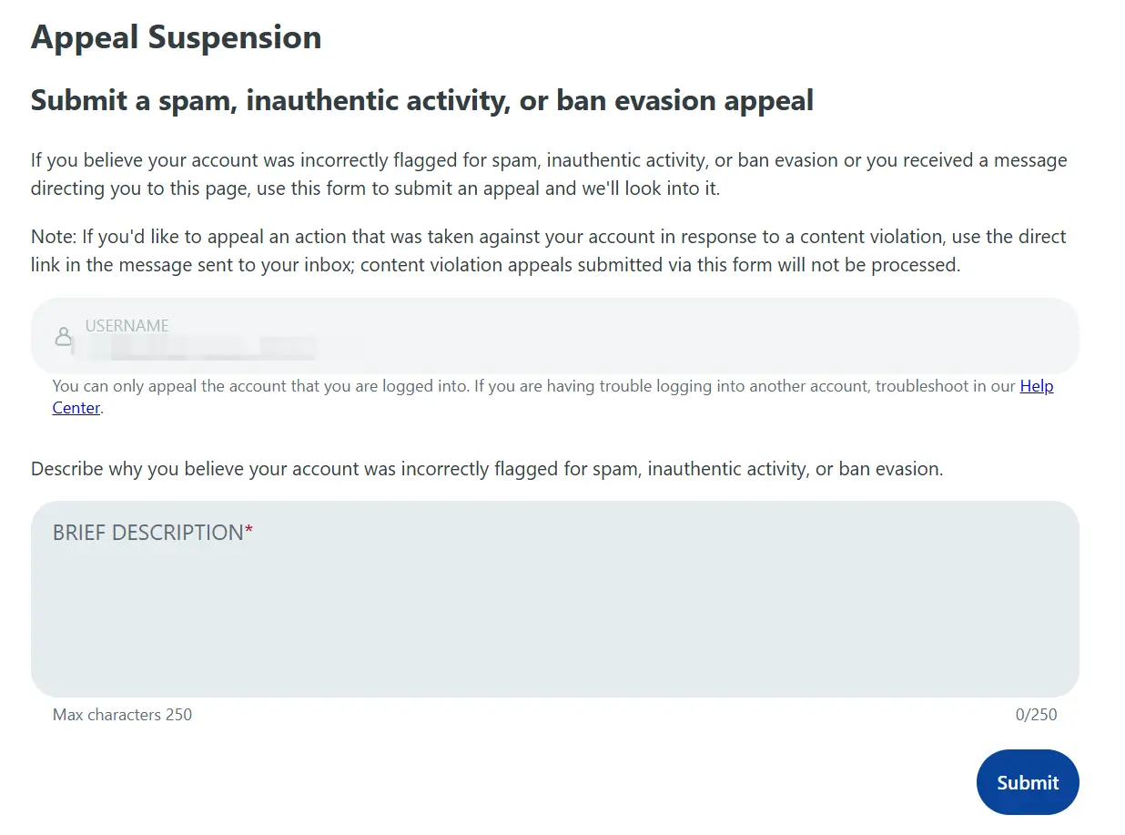Click the 'Describe why you believe' prompt
Viewport: 1125px width, 835px height.
pyautogui.click(x=486, y=470)
